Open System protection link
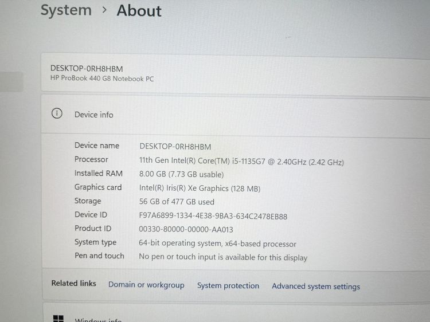The image size is (430, 322). coord(228,285)
